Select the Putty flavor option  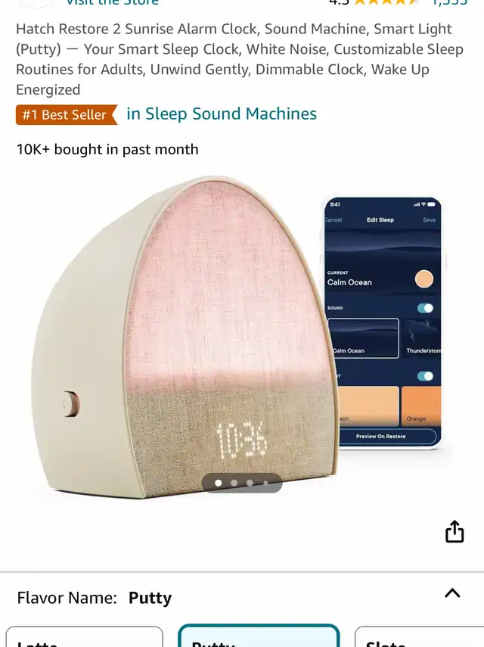[x=259, y=636]
